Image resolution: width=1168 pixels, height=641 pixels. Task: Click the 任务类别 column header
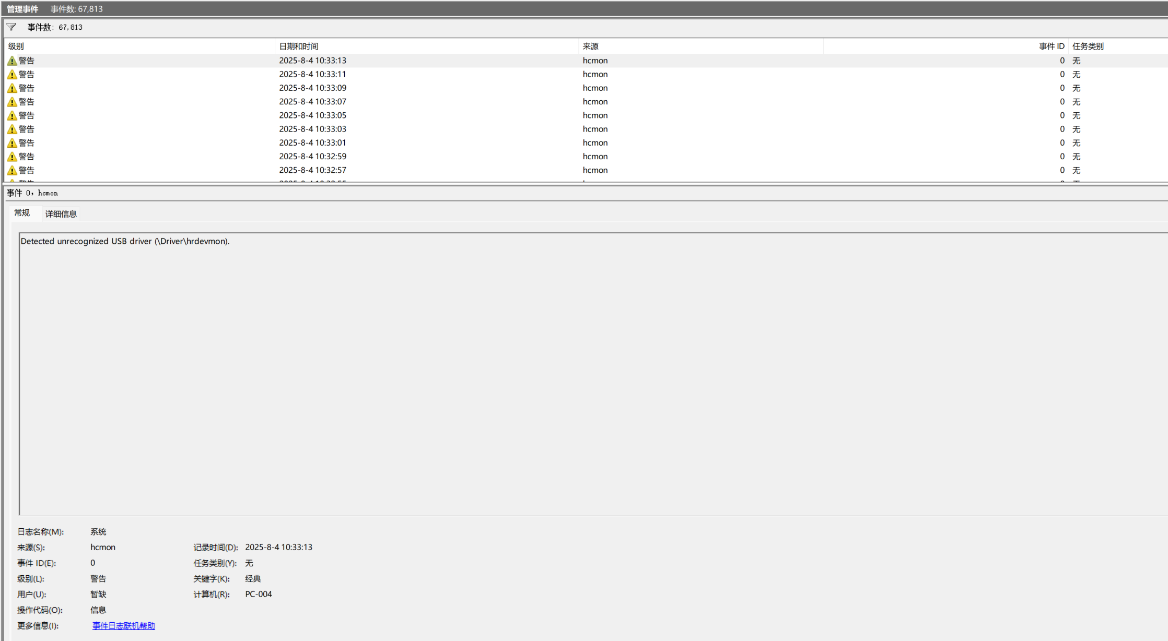click(x=1088, y=46)
